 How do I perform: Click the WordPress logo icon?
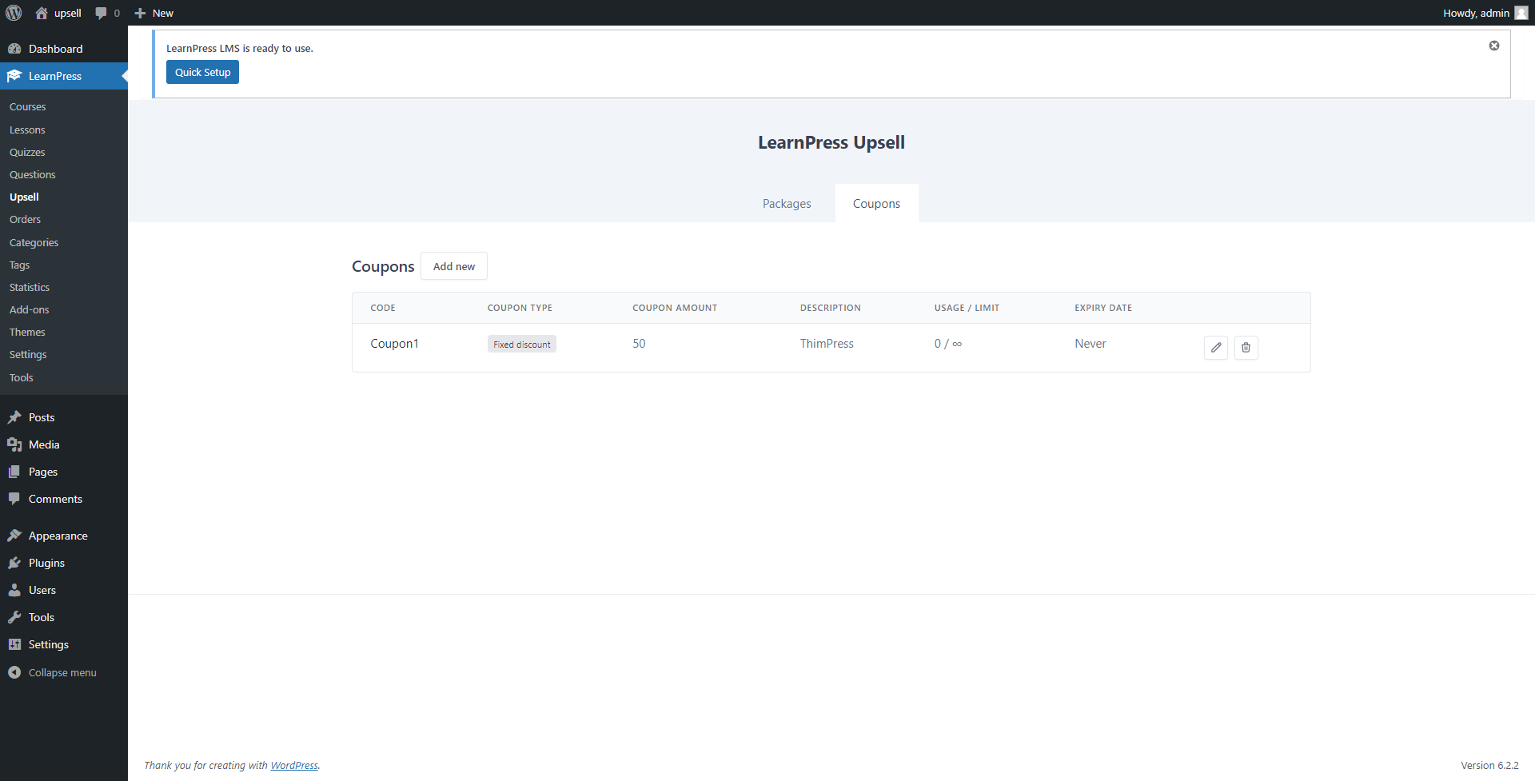pyautogui.click(x=14, y=13)
